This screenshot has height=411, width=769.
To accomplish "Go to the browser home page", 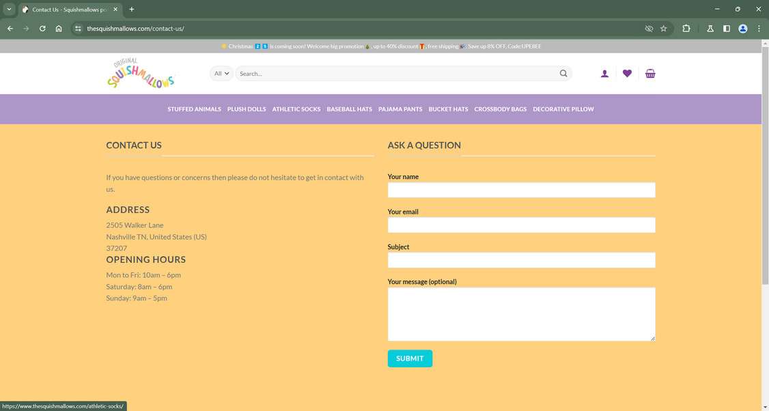I will click(59, 29).
